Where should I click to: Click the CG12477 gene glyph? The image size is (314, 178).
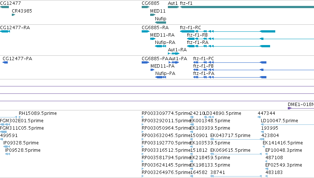point(4,7)
